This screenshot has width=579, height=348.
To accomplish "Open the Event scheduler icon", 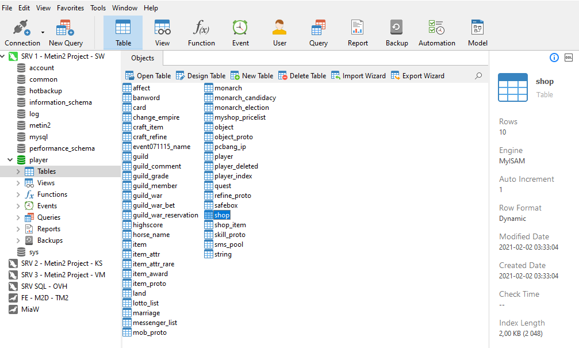I will pyautogui.click(x=240, y=28).
